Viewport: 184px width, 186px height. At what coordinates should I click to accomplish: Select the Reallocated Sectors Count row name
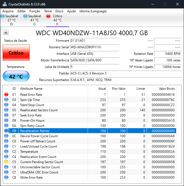(39, 110)
